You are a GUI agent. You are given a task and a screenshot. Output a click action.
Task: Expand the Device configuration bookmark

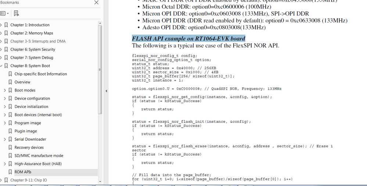pyautogui.click(x=5, y=98)
